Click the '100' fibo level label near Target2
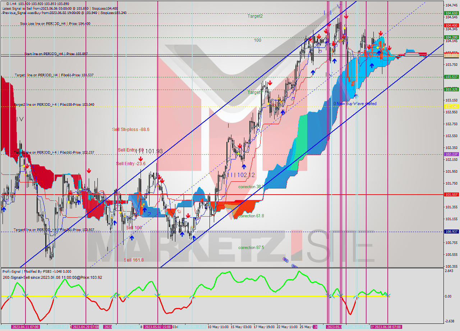The height and width of the screenshot is (331, 460). [x=257, y=40]
